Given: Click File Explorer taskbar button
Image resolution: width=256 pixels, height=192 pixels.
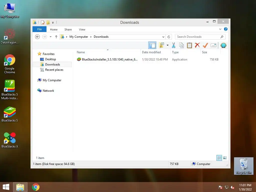Looking at the screenshot, I should (x=20, y=187).
